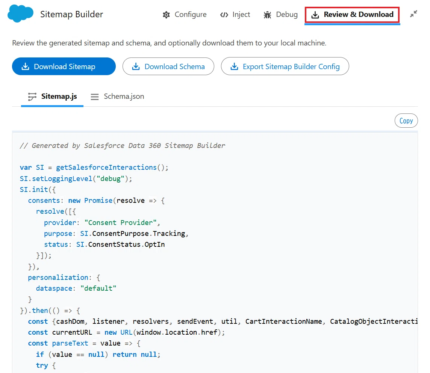Click the Salesforce cloud logo
Screen dimensions: 430x373
coord(21,14)
